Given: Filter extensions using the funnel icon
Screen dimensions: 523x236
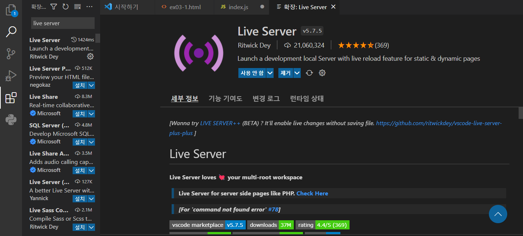Looking at the screenshot, I should click(x=54, y=7).
